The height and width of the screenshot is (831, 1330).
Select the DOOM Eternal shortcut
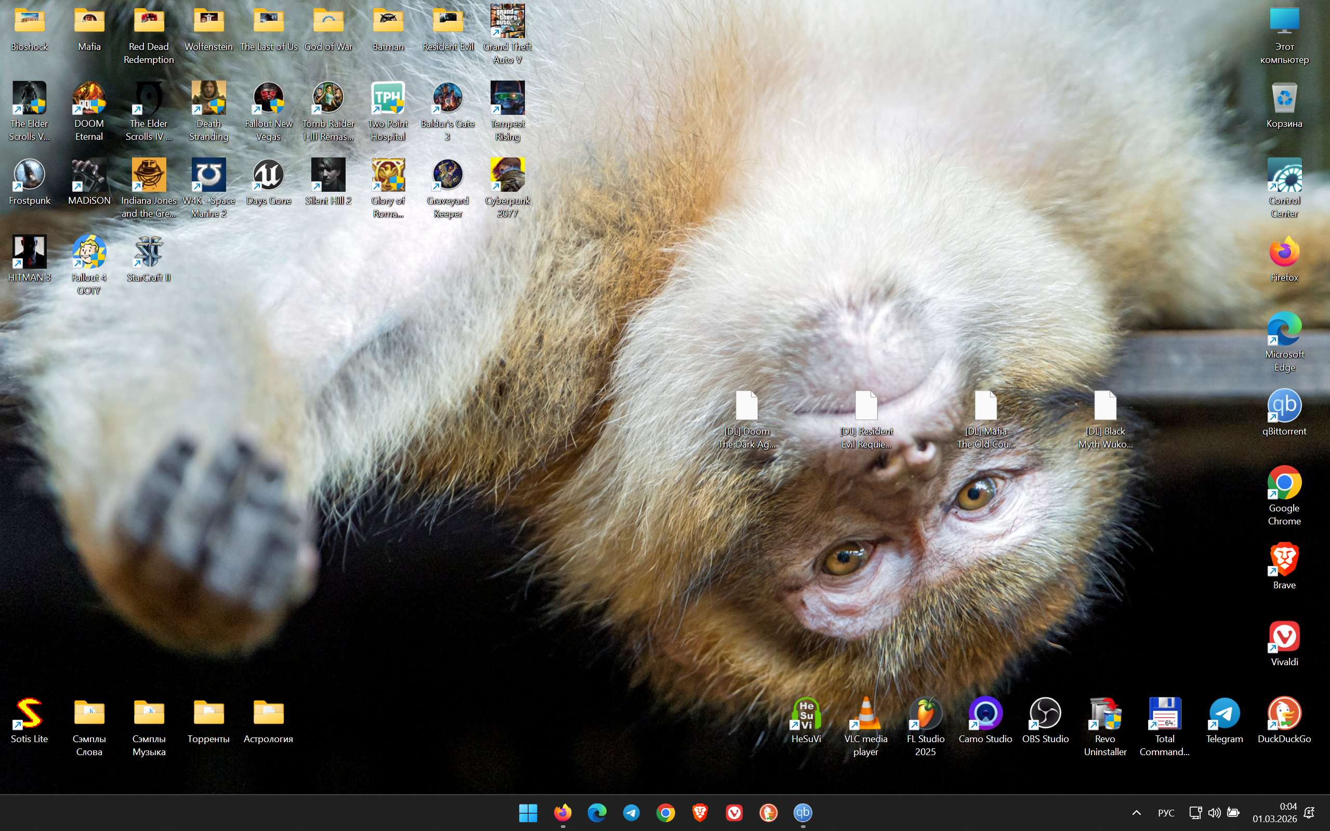pos(89,99)
